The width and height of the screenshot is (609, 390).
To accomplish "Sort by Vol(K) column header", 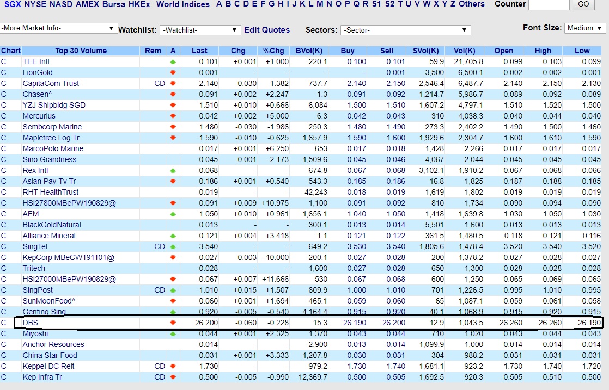I will point(465,51).
